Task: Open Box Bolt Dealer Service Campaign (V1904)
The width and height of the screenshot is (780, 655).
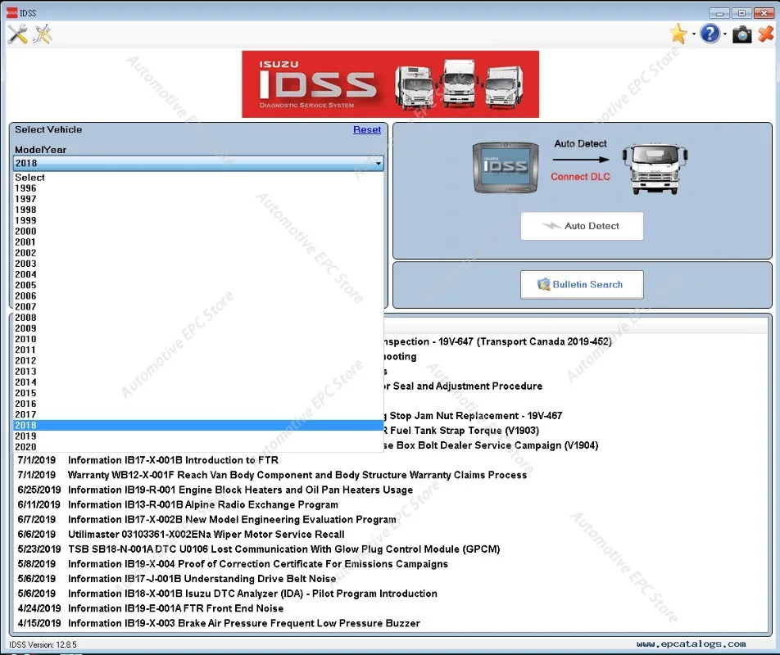Action: click(492, 445)
